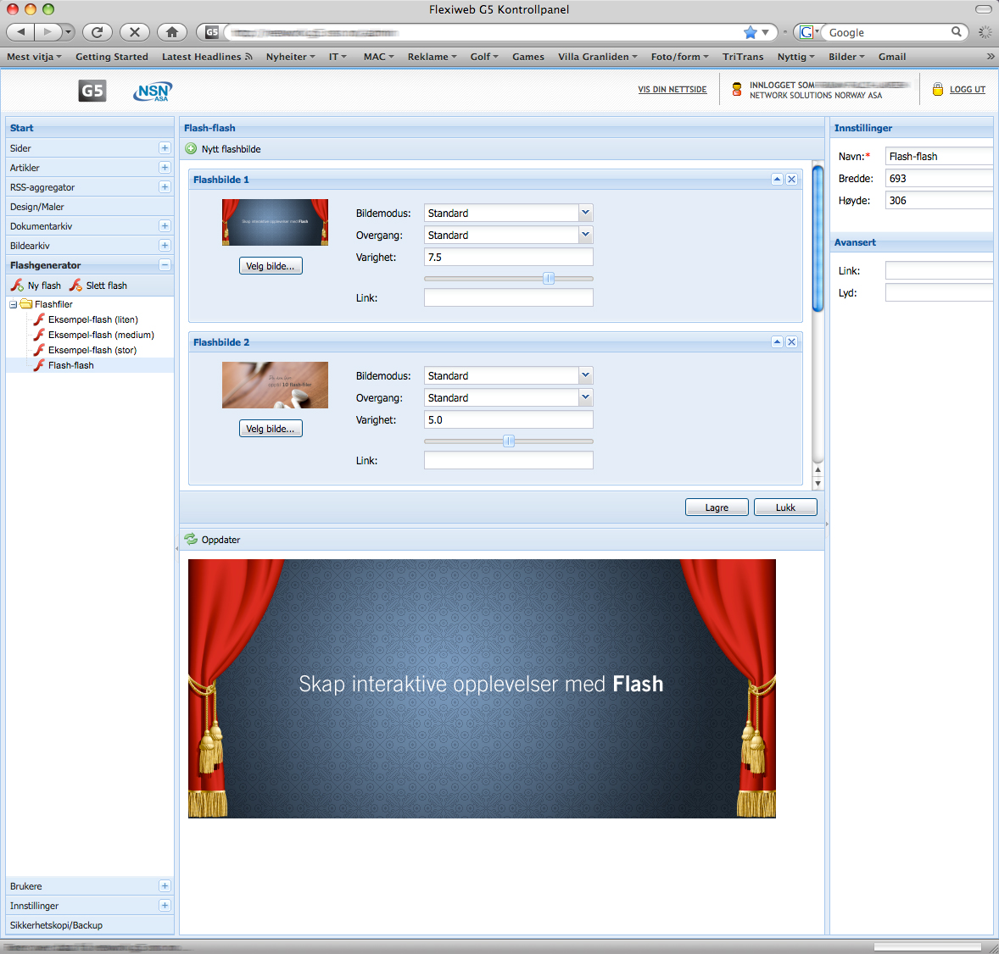This screenshot has height=954, width=999.
Task: Collapse the Flashfiler folder tree
Action: click(14, 304)
